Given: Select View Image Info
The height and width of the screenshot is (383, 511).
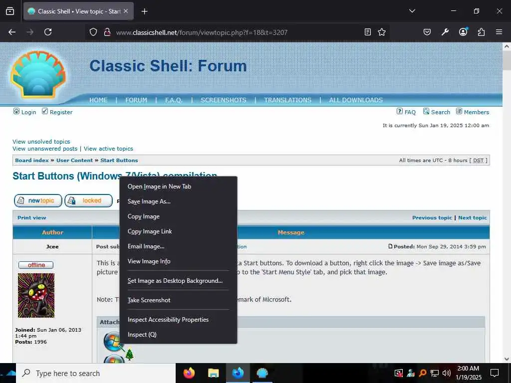Looking at the screenshot, I should [x=178, y=261].
